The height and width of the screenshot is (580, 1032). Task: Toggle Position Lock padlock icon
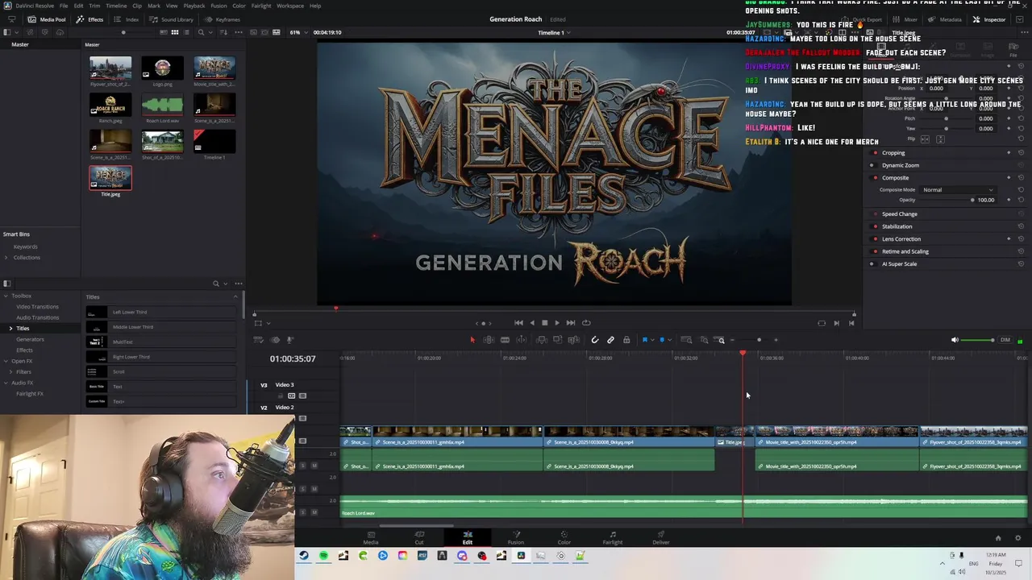point(626,340)
